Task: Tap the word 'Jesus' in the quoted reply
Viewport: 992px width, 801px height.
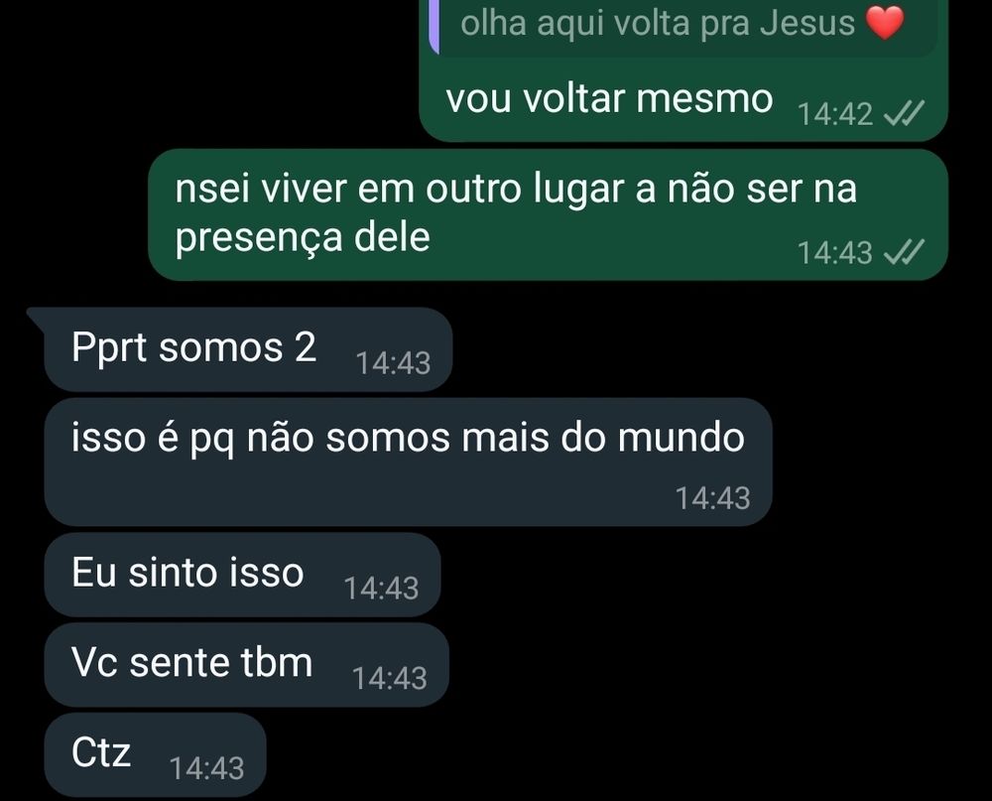Action: [x=807, y=24]
